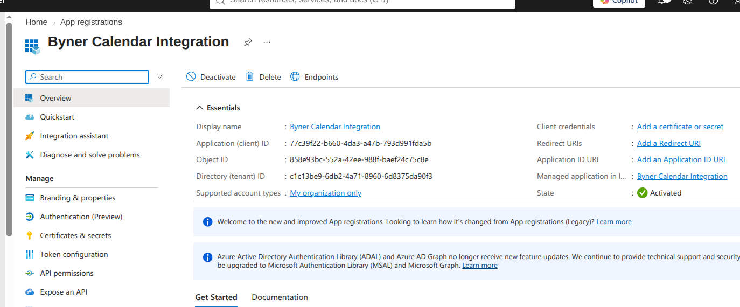Open Quickstart from the cloud icon
This screenshot has height=307, width=740.
pyautogui.click(x=30, y=117)
